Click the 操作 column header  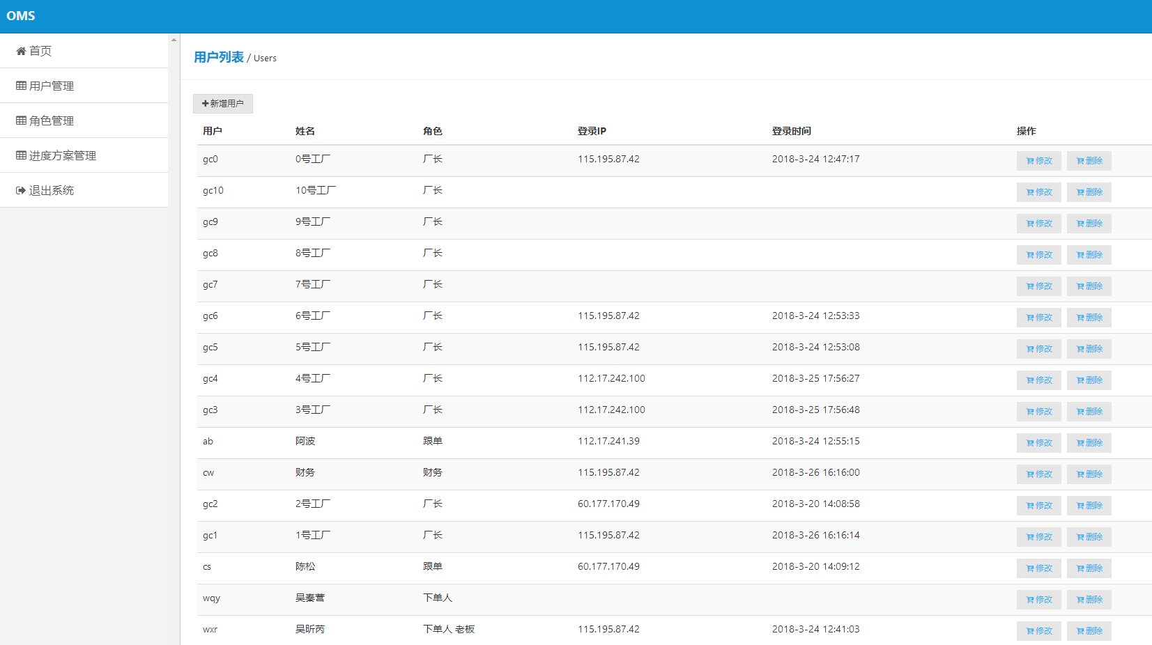1027,131
